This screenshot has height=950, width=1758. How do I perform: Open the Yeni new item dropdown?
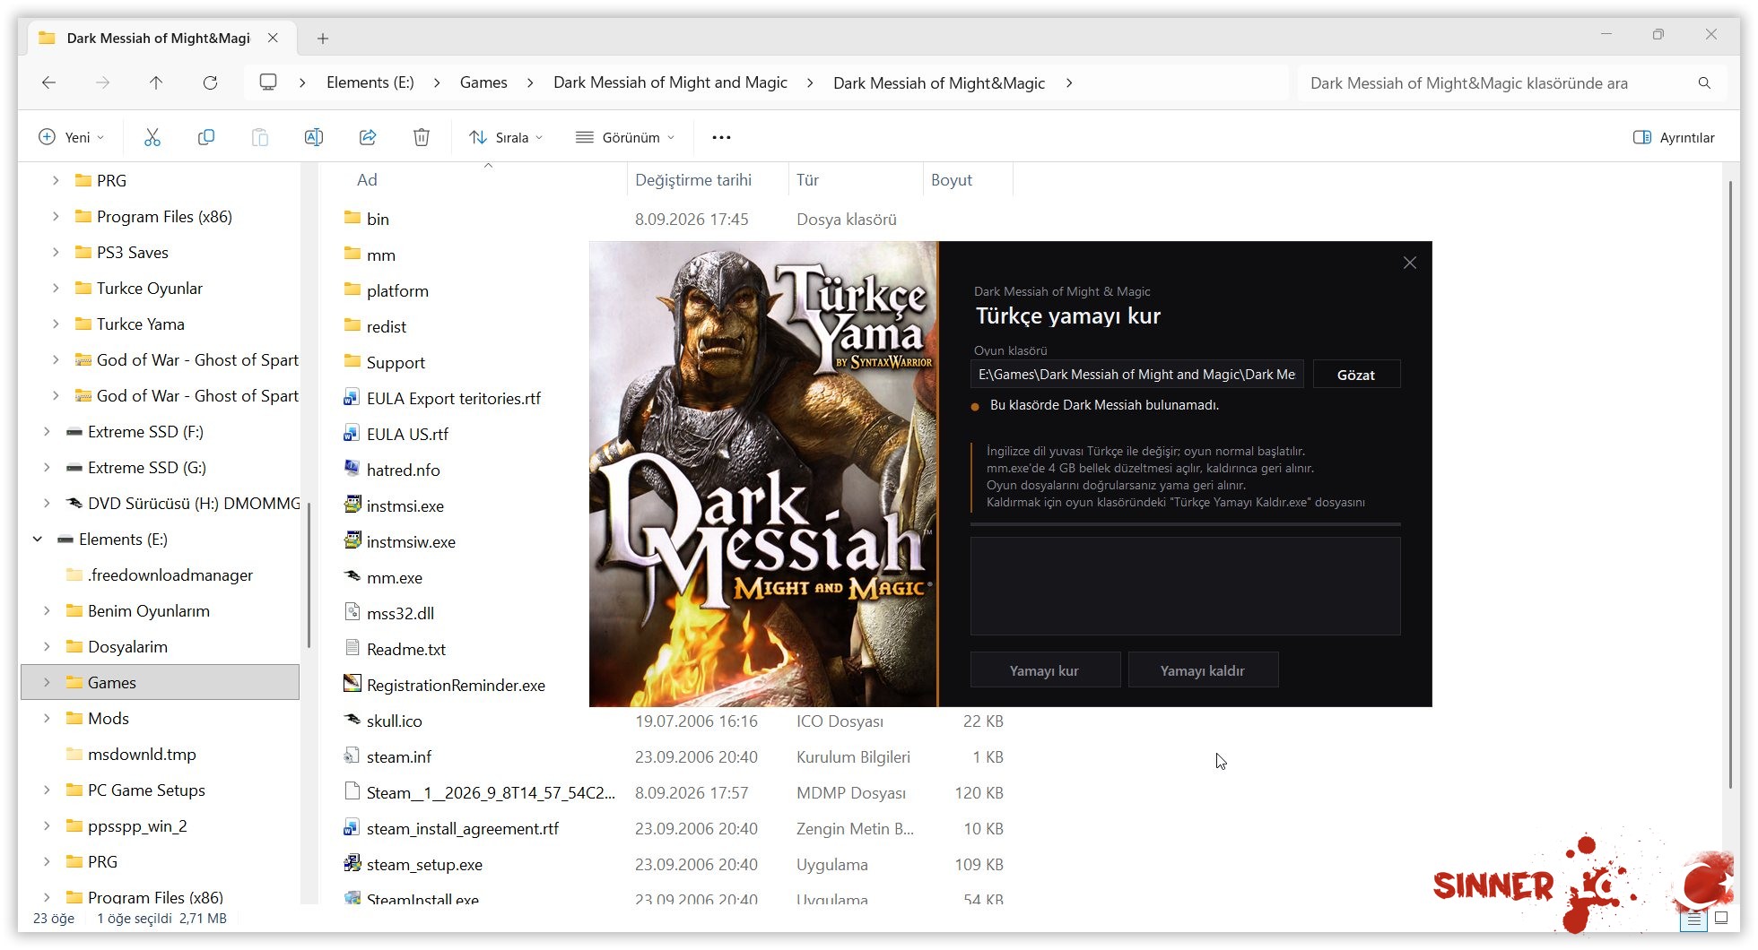pyautogui.click(x=72, y=137)
